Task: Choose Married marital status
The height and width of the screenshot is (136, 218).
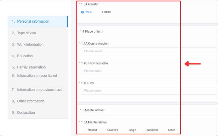Action: click(x=84, y=130)
